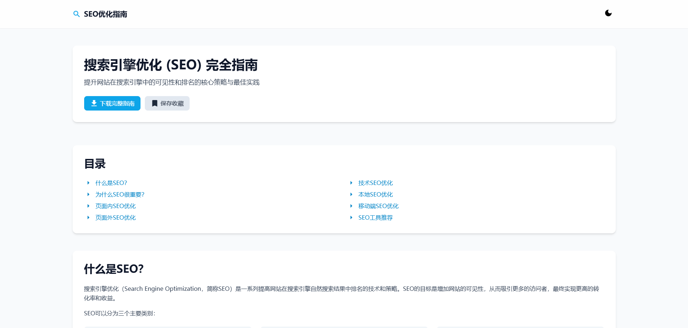The image size is (688, 328).
Task: Click the triangle bullet next to SEO工具推荐
Action: click(x=351, y=218)
